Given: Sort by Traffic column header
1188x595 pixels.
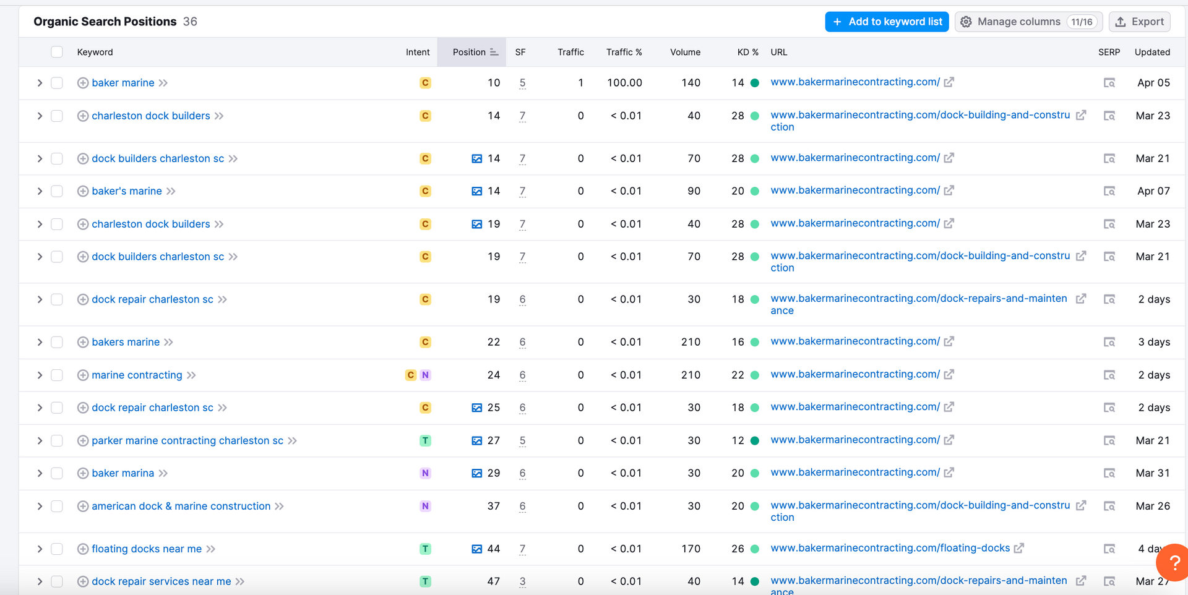Looking at the screenshot, I should coord(570,52).
